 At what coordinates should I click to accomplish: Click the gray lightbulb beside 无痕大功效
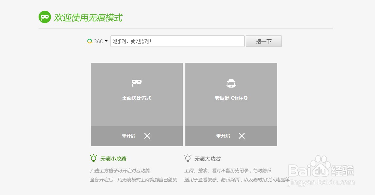click(188, 158)
